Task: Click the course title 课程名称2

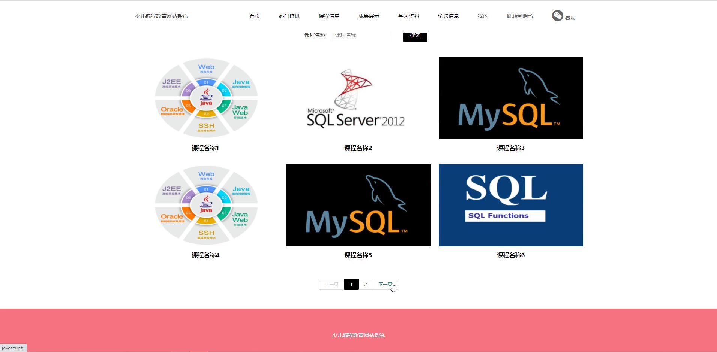Action: 358,148
